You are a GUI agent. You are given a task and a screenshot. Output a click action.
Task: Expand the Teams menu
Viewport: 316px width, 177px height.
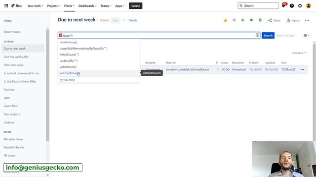tap(106, 6)
